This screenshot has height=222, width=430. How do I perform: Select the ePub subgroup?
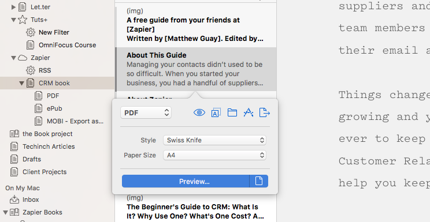click(x=54, y=108)
